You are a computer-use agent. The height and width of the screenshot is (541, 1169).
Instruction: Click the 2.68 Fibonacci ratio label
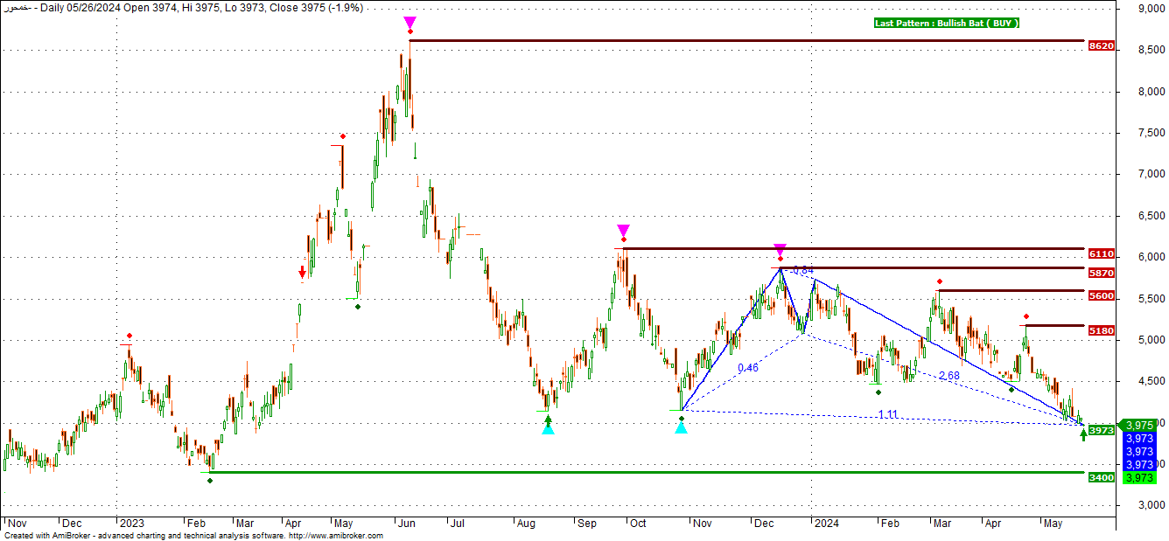tap(949, 376)
